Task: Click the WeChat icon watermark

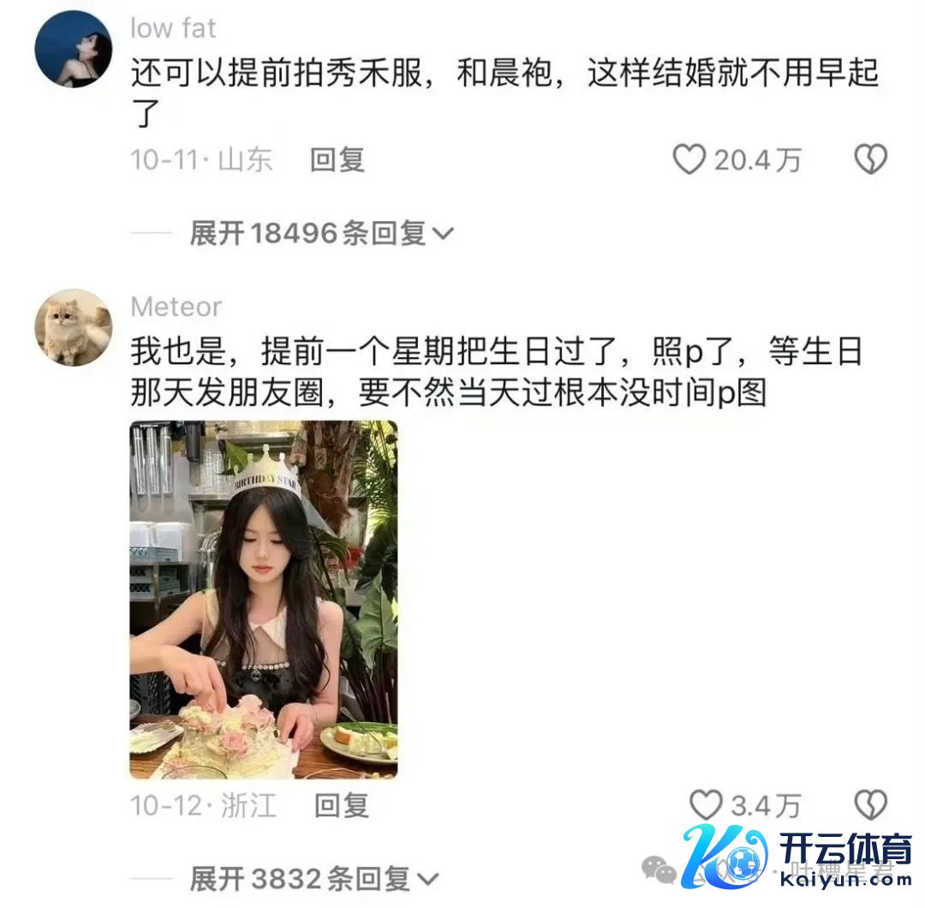Action: tap(658, 869)
